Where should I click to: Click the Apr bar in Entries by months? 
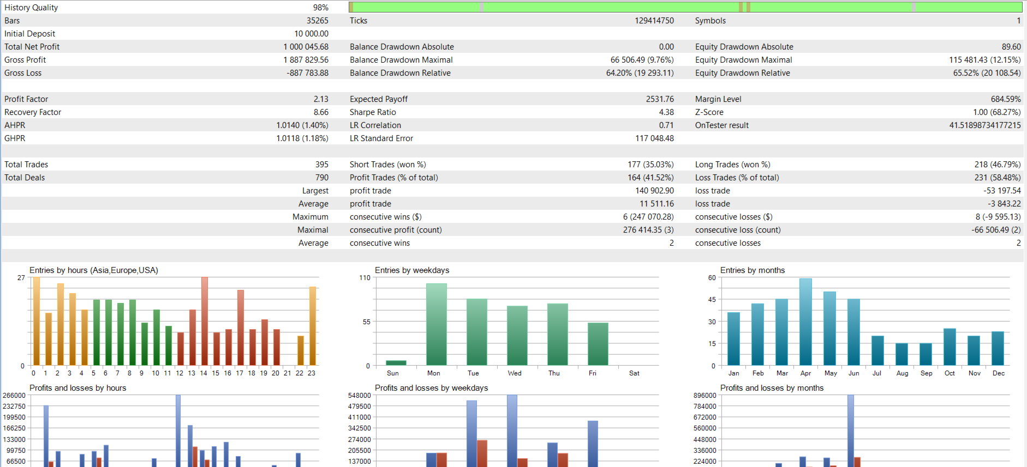[x=805, y=322]
